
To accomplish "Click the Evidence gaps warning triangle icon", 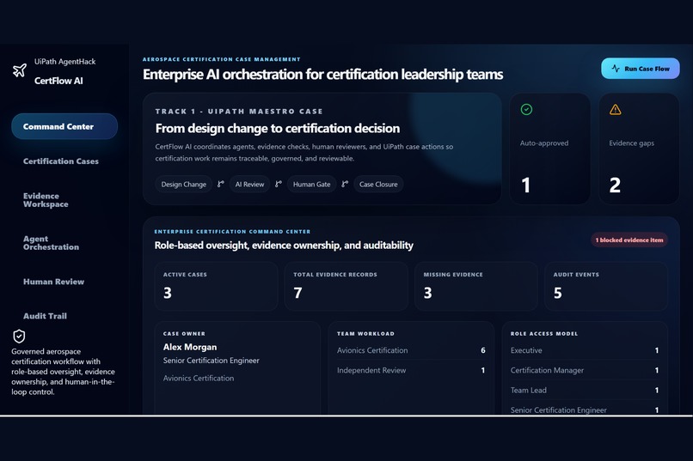I will 616,109.
